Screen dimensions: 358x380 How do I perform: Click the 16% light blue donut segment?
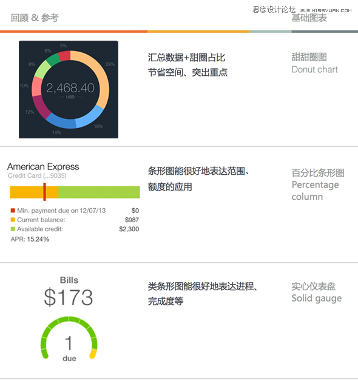pyautogui.click(x=91, y=117)
